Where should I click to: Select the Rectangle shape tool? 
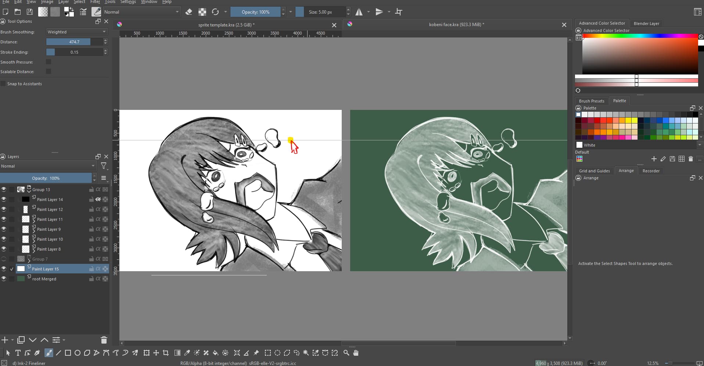[x=68, y=353]
